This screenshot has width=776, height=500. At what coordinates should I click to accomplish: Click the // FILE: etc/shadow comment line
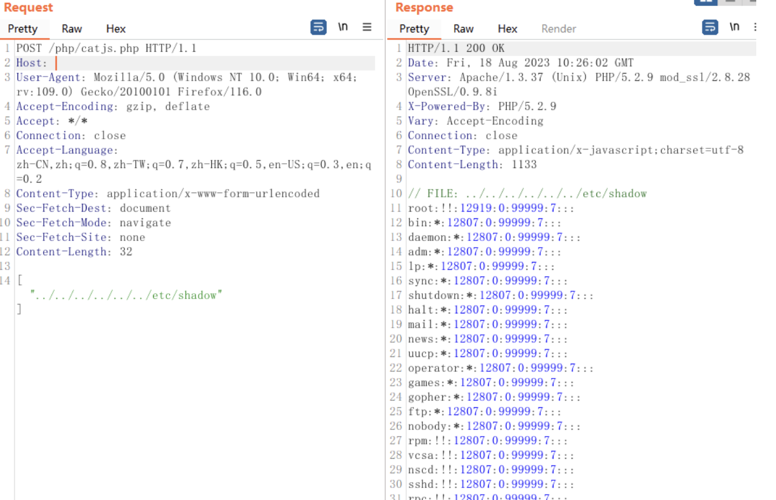tap(527, 193)
